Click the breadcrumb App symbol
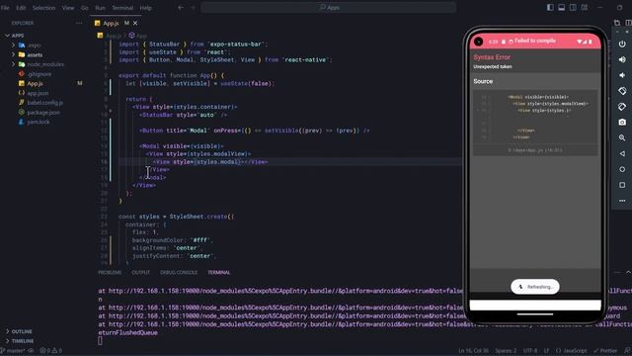The height and width of the screenshot is (356, 632). [138, 36]
